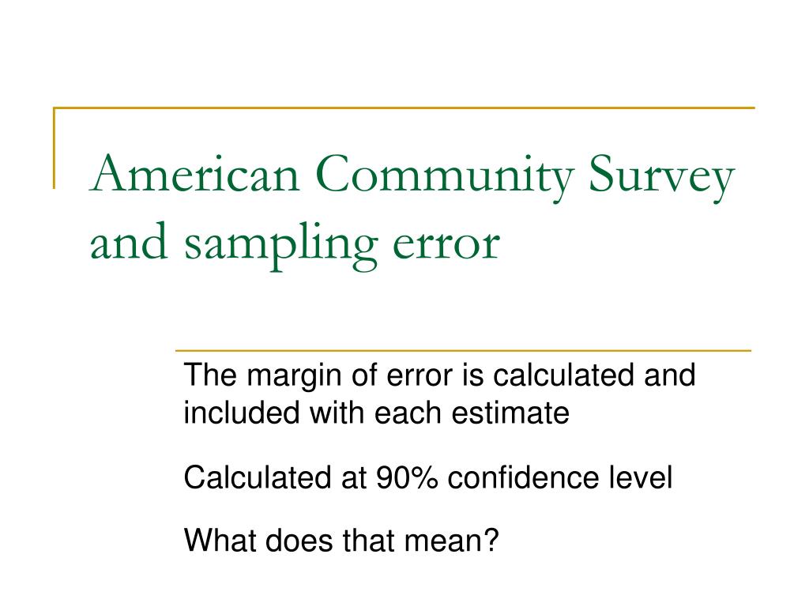809x607 pixels.
Task: Click the word "American" in the title
Action: point(194,174)
